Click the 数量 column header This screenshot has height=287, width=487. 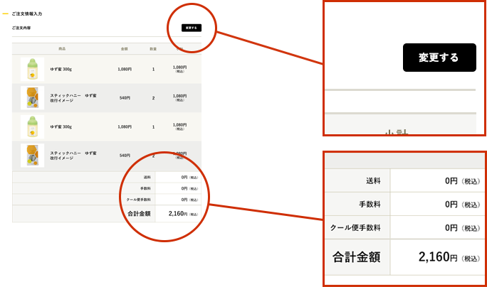(153, 48)
